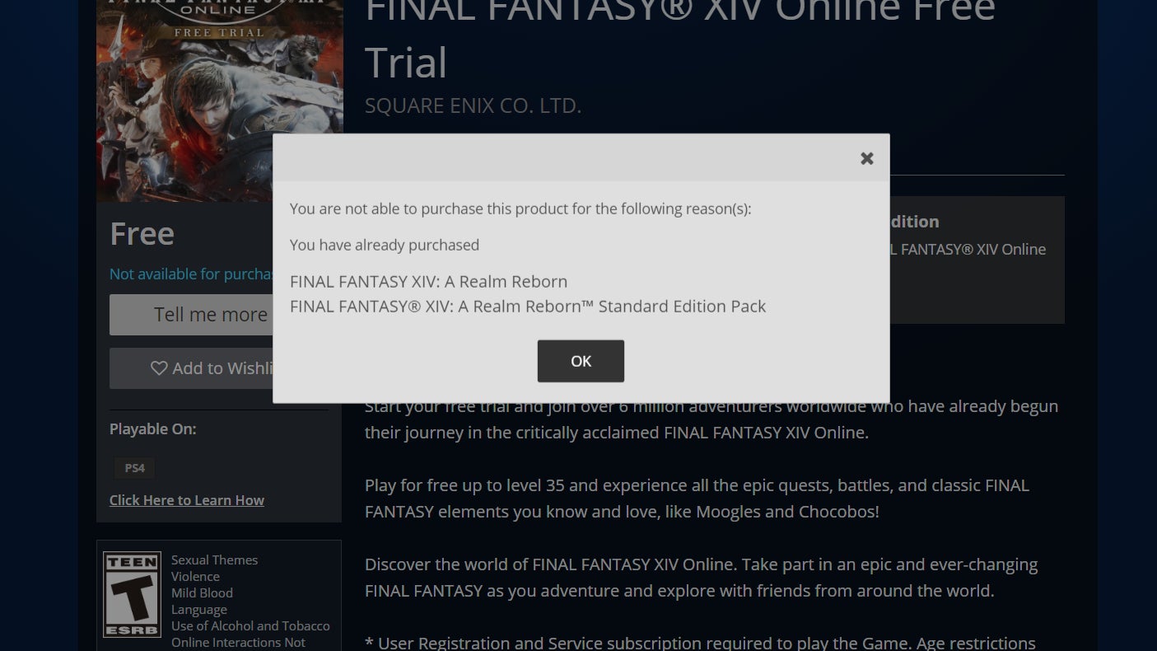
Task: Click the Free price label
Action: click(x=142, y=234)
